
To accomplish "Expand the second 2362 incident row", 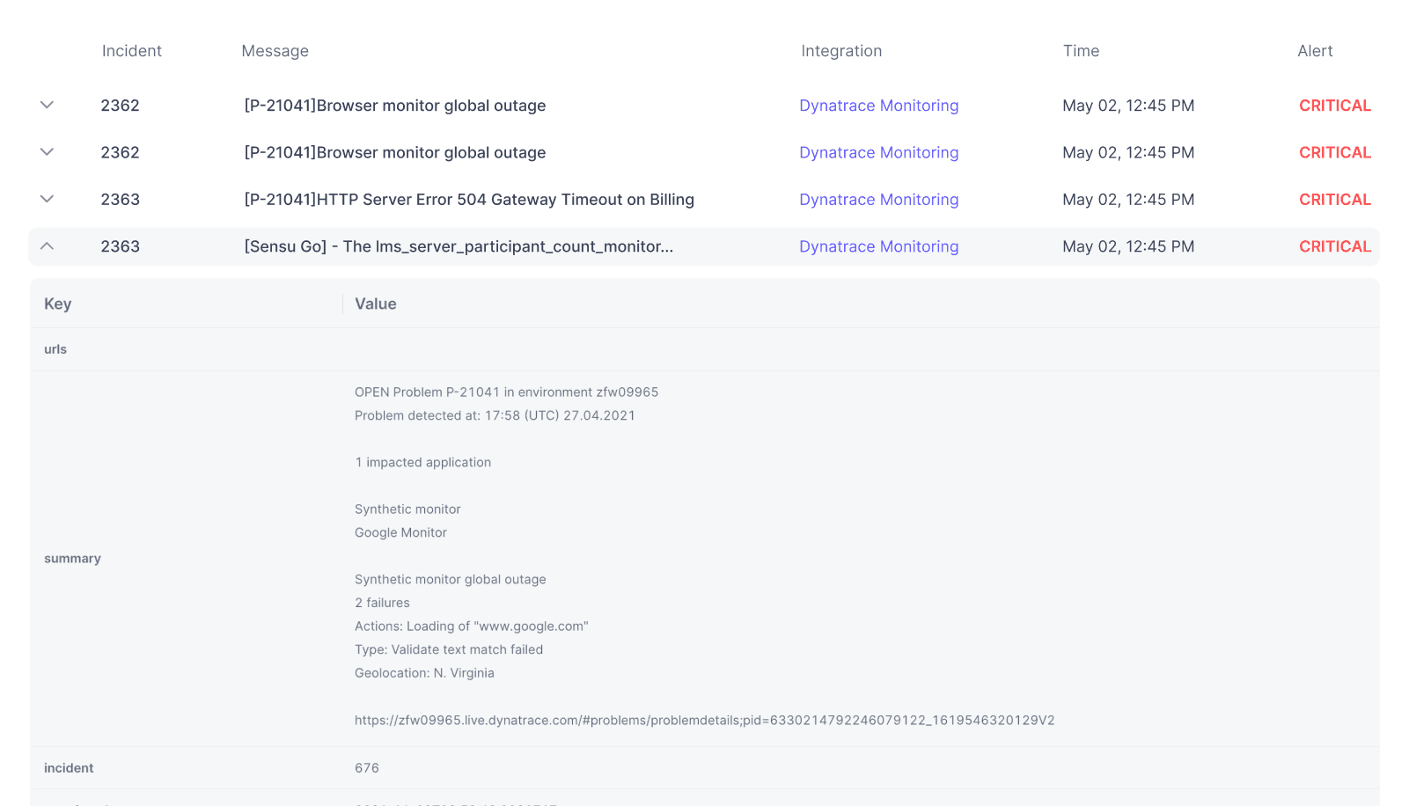I will [46, 151].
